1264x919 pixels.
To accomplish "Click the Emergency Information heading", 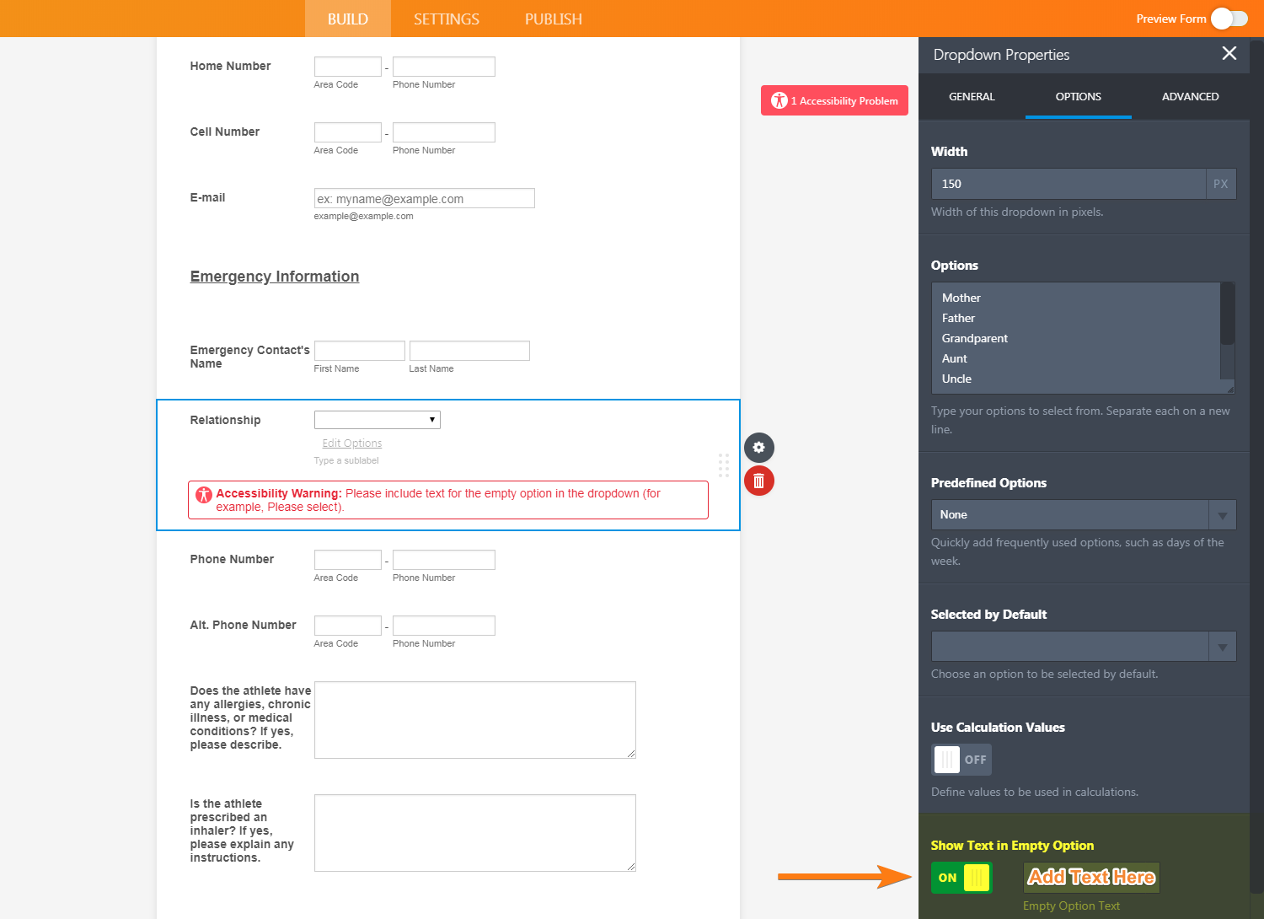I will [275, 277].
